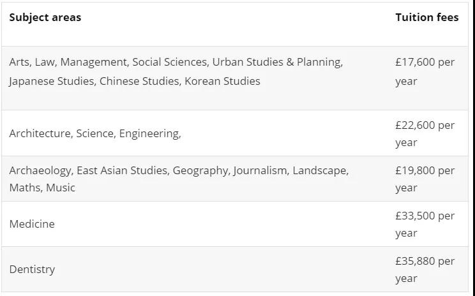Viewport: 475px width, 296px height.
Task: Select the £17,600 per year fee
Action: (x=425, y=71)
